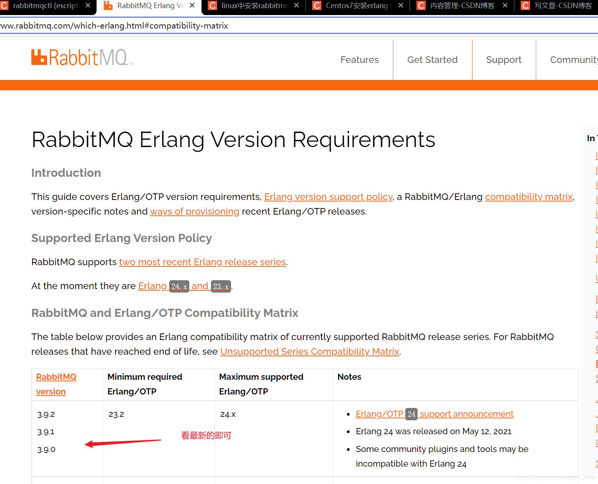
Task: Open the Support menu
Action: coord(504,60)
